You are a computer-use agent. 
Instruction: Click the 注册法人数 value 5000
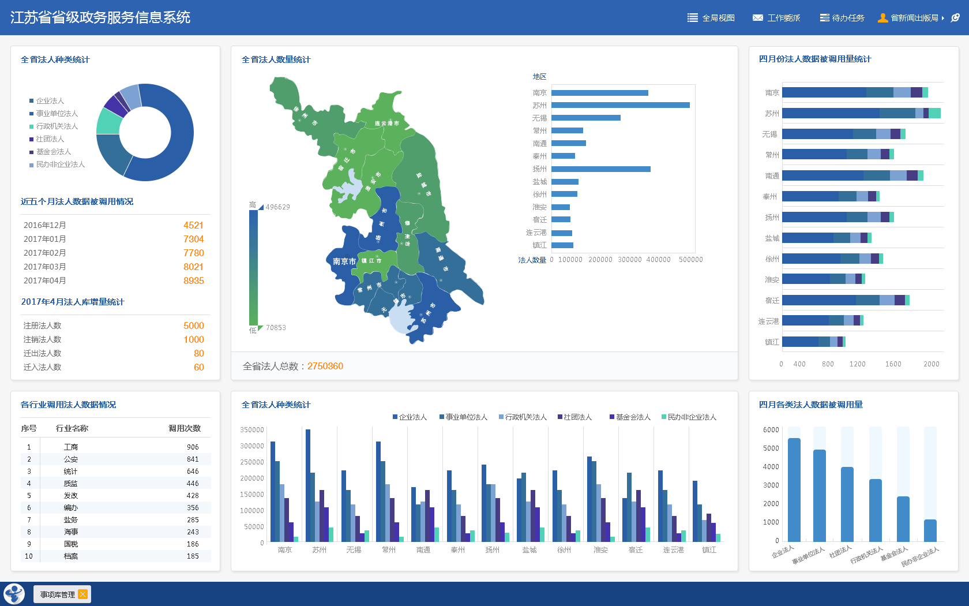(194, 326)
